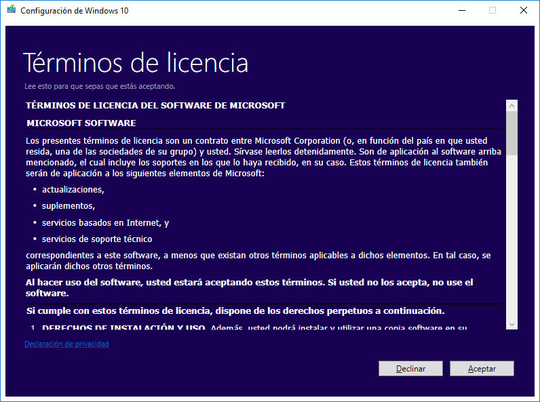
Task: Click the scrollbar up arrow
Action: [512, 106]
